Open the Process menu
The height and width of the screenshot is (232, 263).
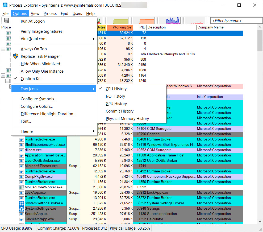pyautogui.click(x=50, y=13)
